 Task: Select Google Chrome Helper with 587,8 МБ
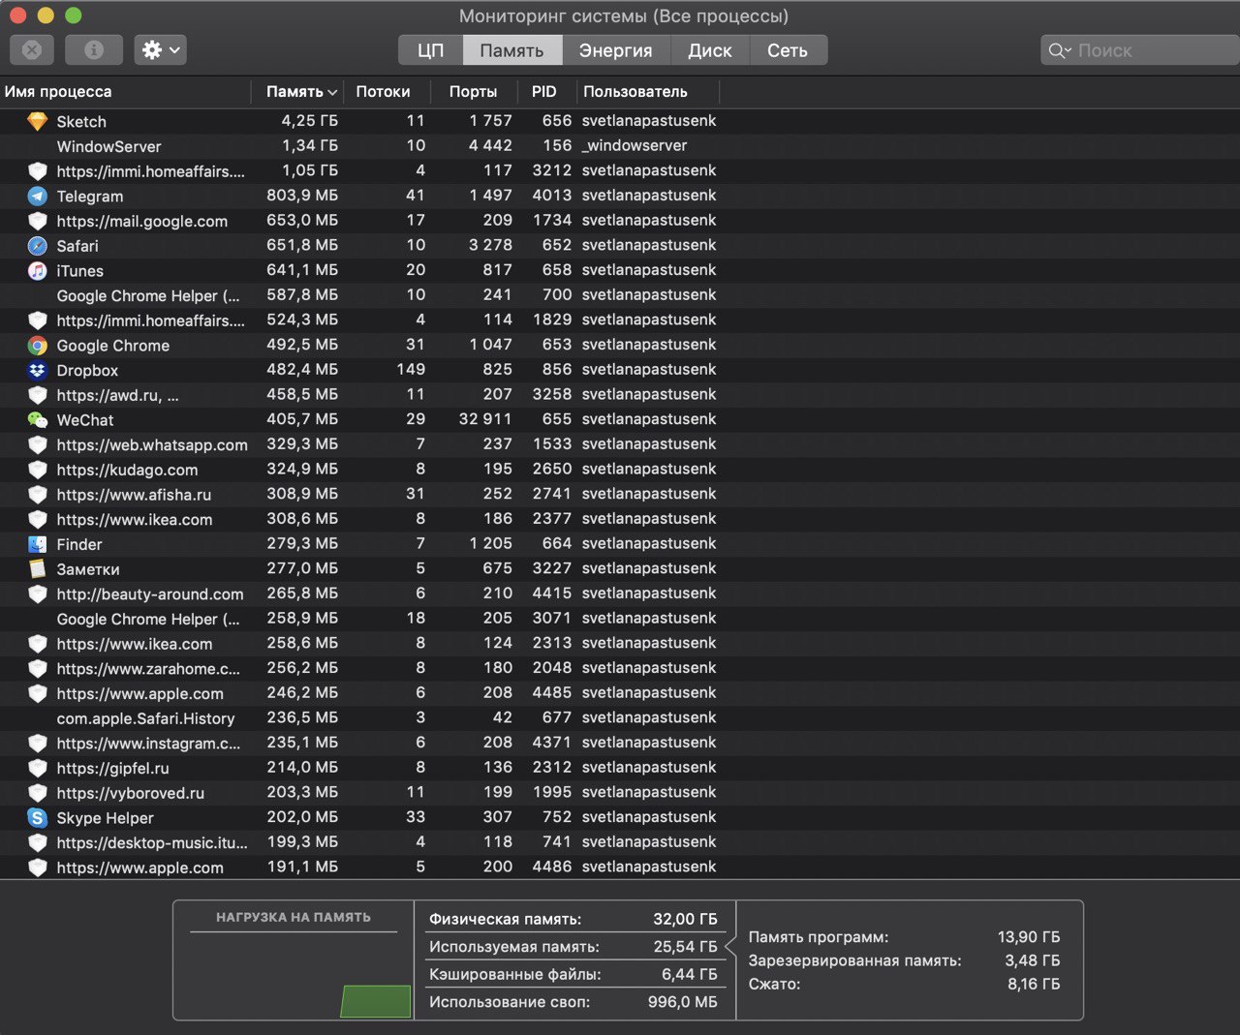click(620, 295)
